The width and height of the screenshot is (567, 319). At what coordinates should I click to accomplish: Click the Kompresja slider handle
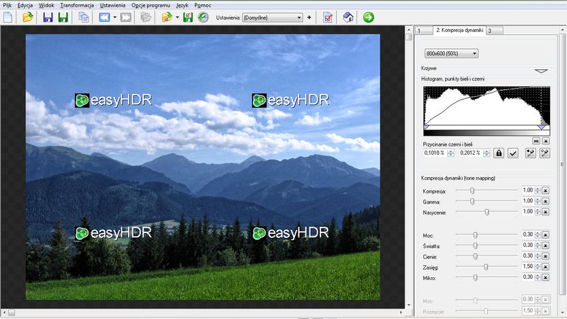[x=472, y=191]
